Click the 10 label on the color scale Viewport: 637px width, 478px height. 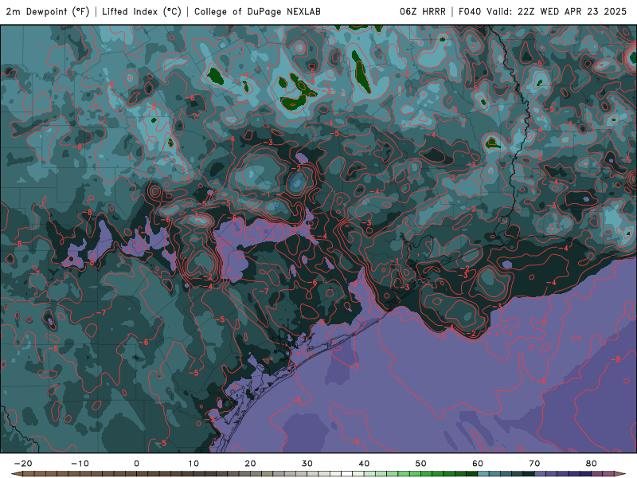coord(193,464)
